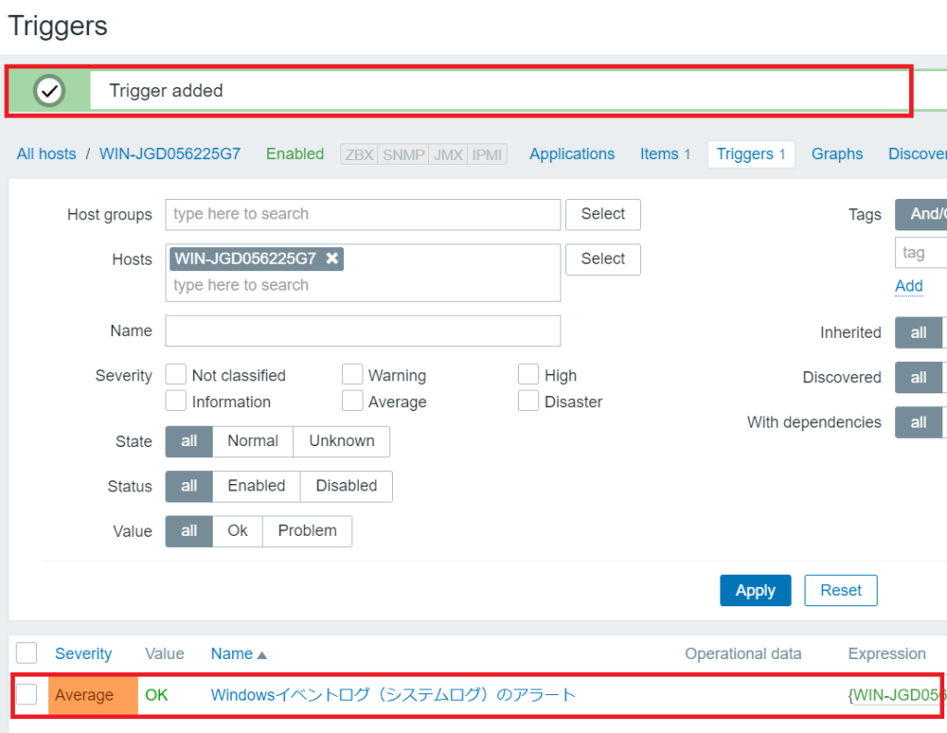Click the Name filter input field

(363, 330)
